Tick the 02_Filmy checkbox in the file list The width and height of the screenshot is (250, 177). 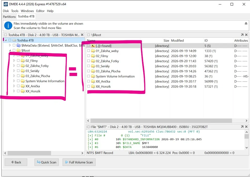pyautogui.click(x=88, y=56)
